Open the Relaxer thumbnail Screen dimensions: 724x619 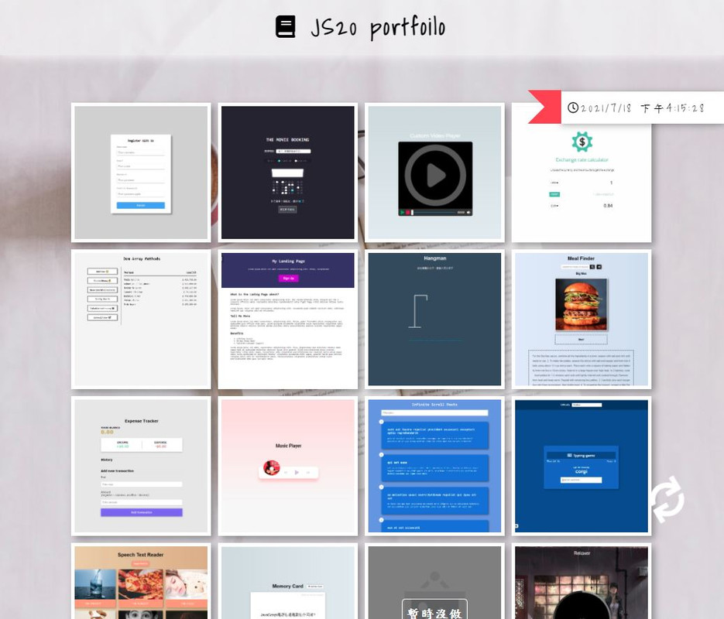point(582,581)
